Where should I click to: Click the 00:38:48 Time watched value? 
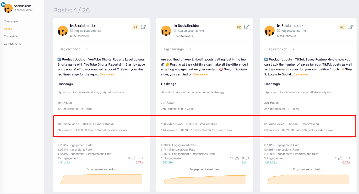[201, 124]
